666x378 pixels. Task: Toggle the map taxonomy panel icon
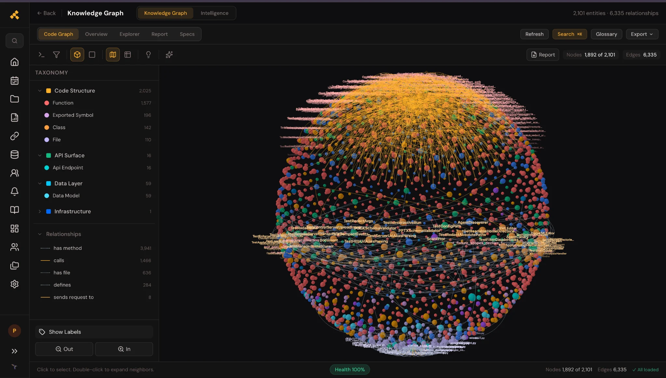coord(113,55)
